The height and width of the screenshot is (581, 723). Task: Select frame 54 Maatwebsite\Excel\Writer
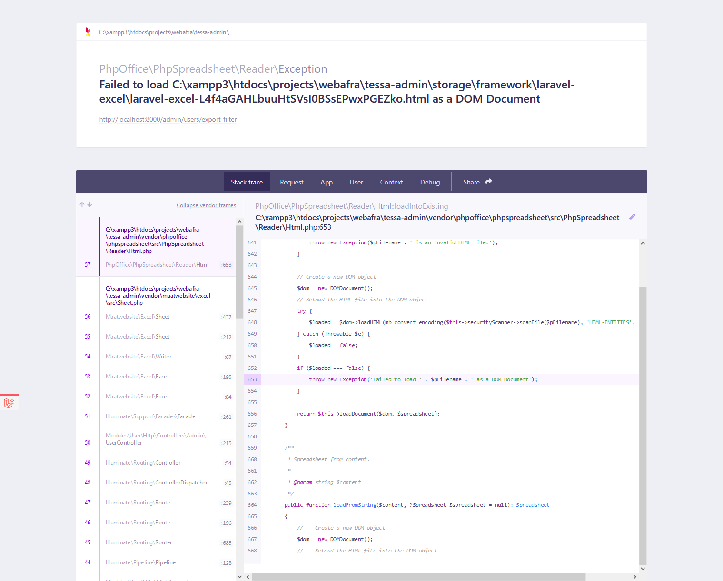point(156,357)
